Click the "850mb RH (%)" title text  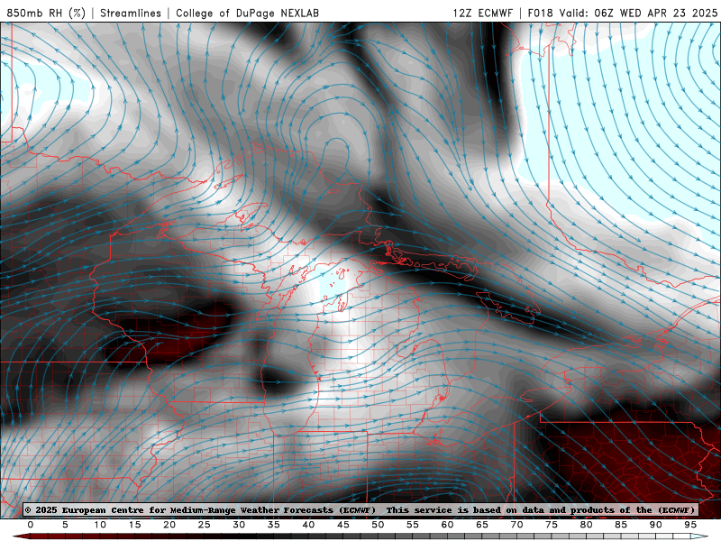47,13
